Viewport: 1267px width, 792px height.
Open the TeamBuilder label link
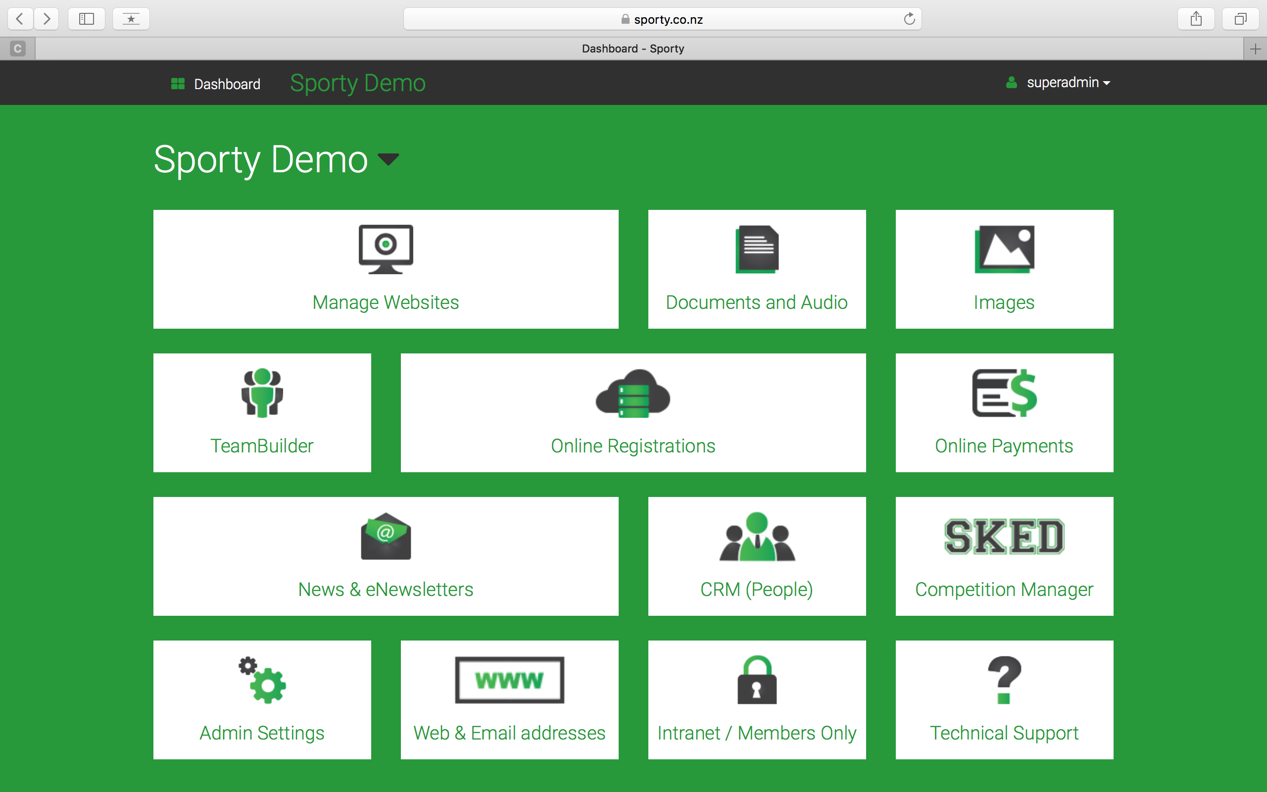coord(262,446)
